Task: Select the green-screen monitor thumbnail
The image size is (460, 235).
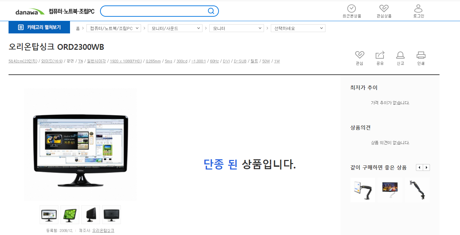Action: [70, 215]
